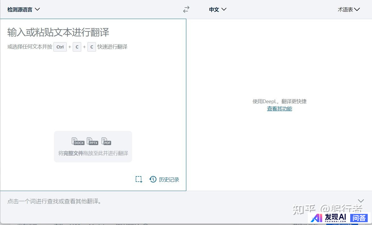Viewport: 372px width, 225px height.
Task: Click the 发现AI logo watermark
Action: pos(329,218)
